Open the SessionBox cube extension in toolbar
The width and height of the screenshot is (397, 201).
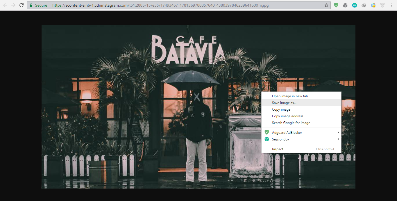(x=345, y=5)
